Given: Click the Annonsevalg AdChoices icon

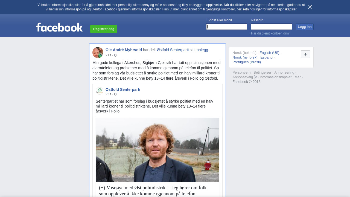Looking at the screenshot, I should pos(255,77).
